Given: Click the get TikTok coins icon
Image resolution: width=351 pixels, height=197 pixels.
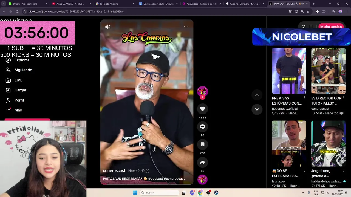Looking at the screenshot, I should pyautogui.click(x=304, y=27).
